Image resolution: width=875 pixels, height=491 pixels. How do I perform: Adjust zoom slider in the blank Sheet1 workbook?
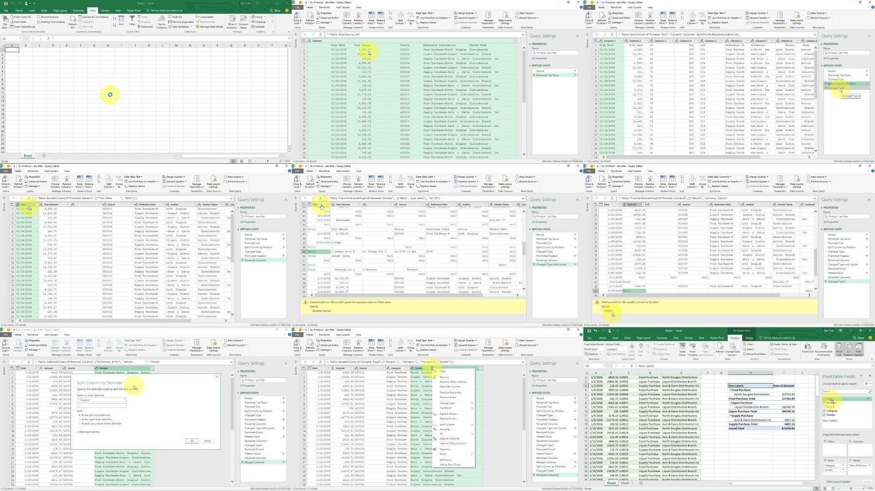coord(267,161)
